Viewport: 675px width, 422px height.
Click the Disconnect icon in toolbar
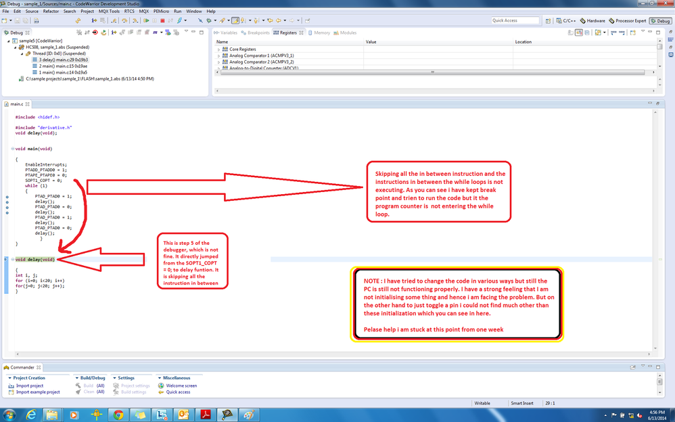tap(170, 20)
